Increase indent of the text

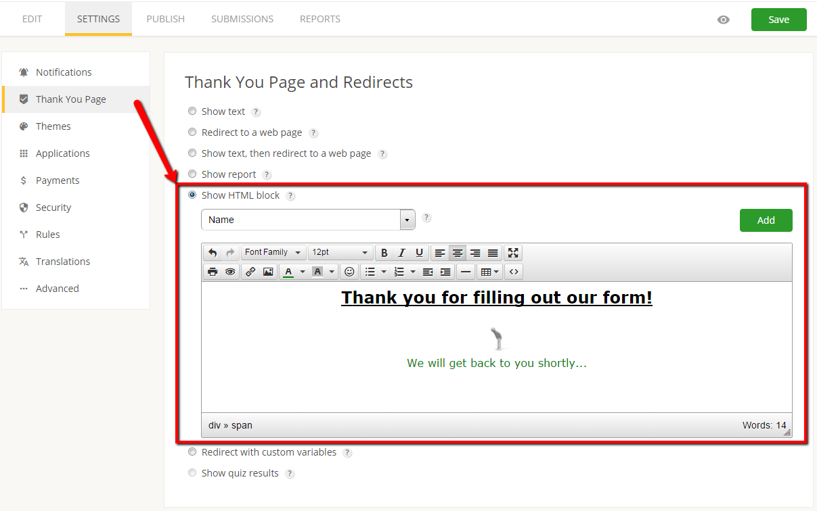[x=445, y=272]
